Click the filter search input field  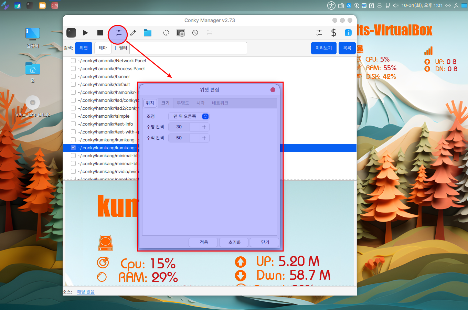point(188,48)
